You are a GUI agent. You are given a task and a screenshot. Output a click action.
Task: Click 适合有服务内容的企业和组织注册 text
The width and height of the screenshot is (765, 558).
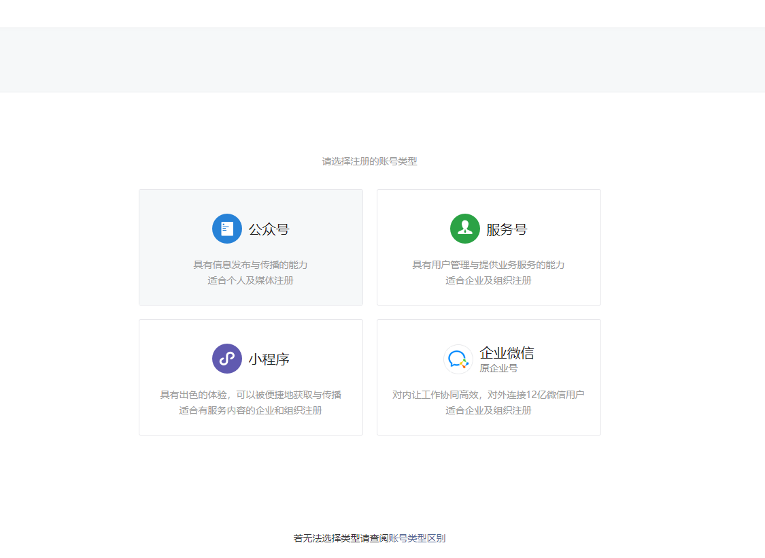[x=250, y=410]
